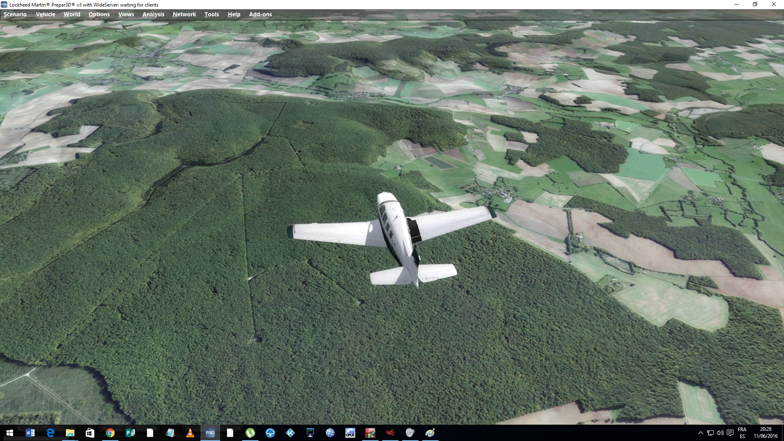Show hidden system tray icons
This screenshot has width=784, height=441.
pos(701,433)
